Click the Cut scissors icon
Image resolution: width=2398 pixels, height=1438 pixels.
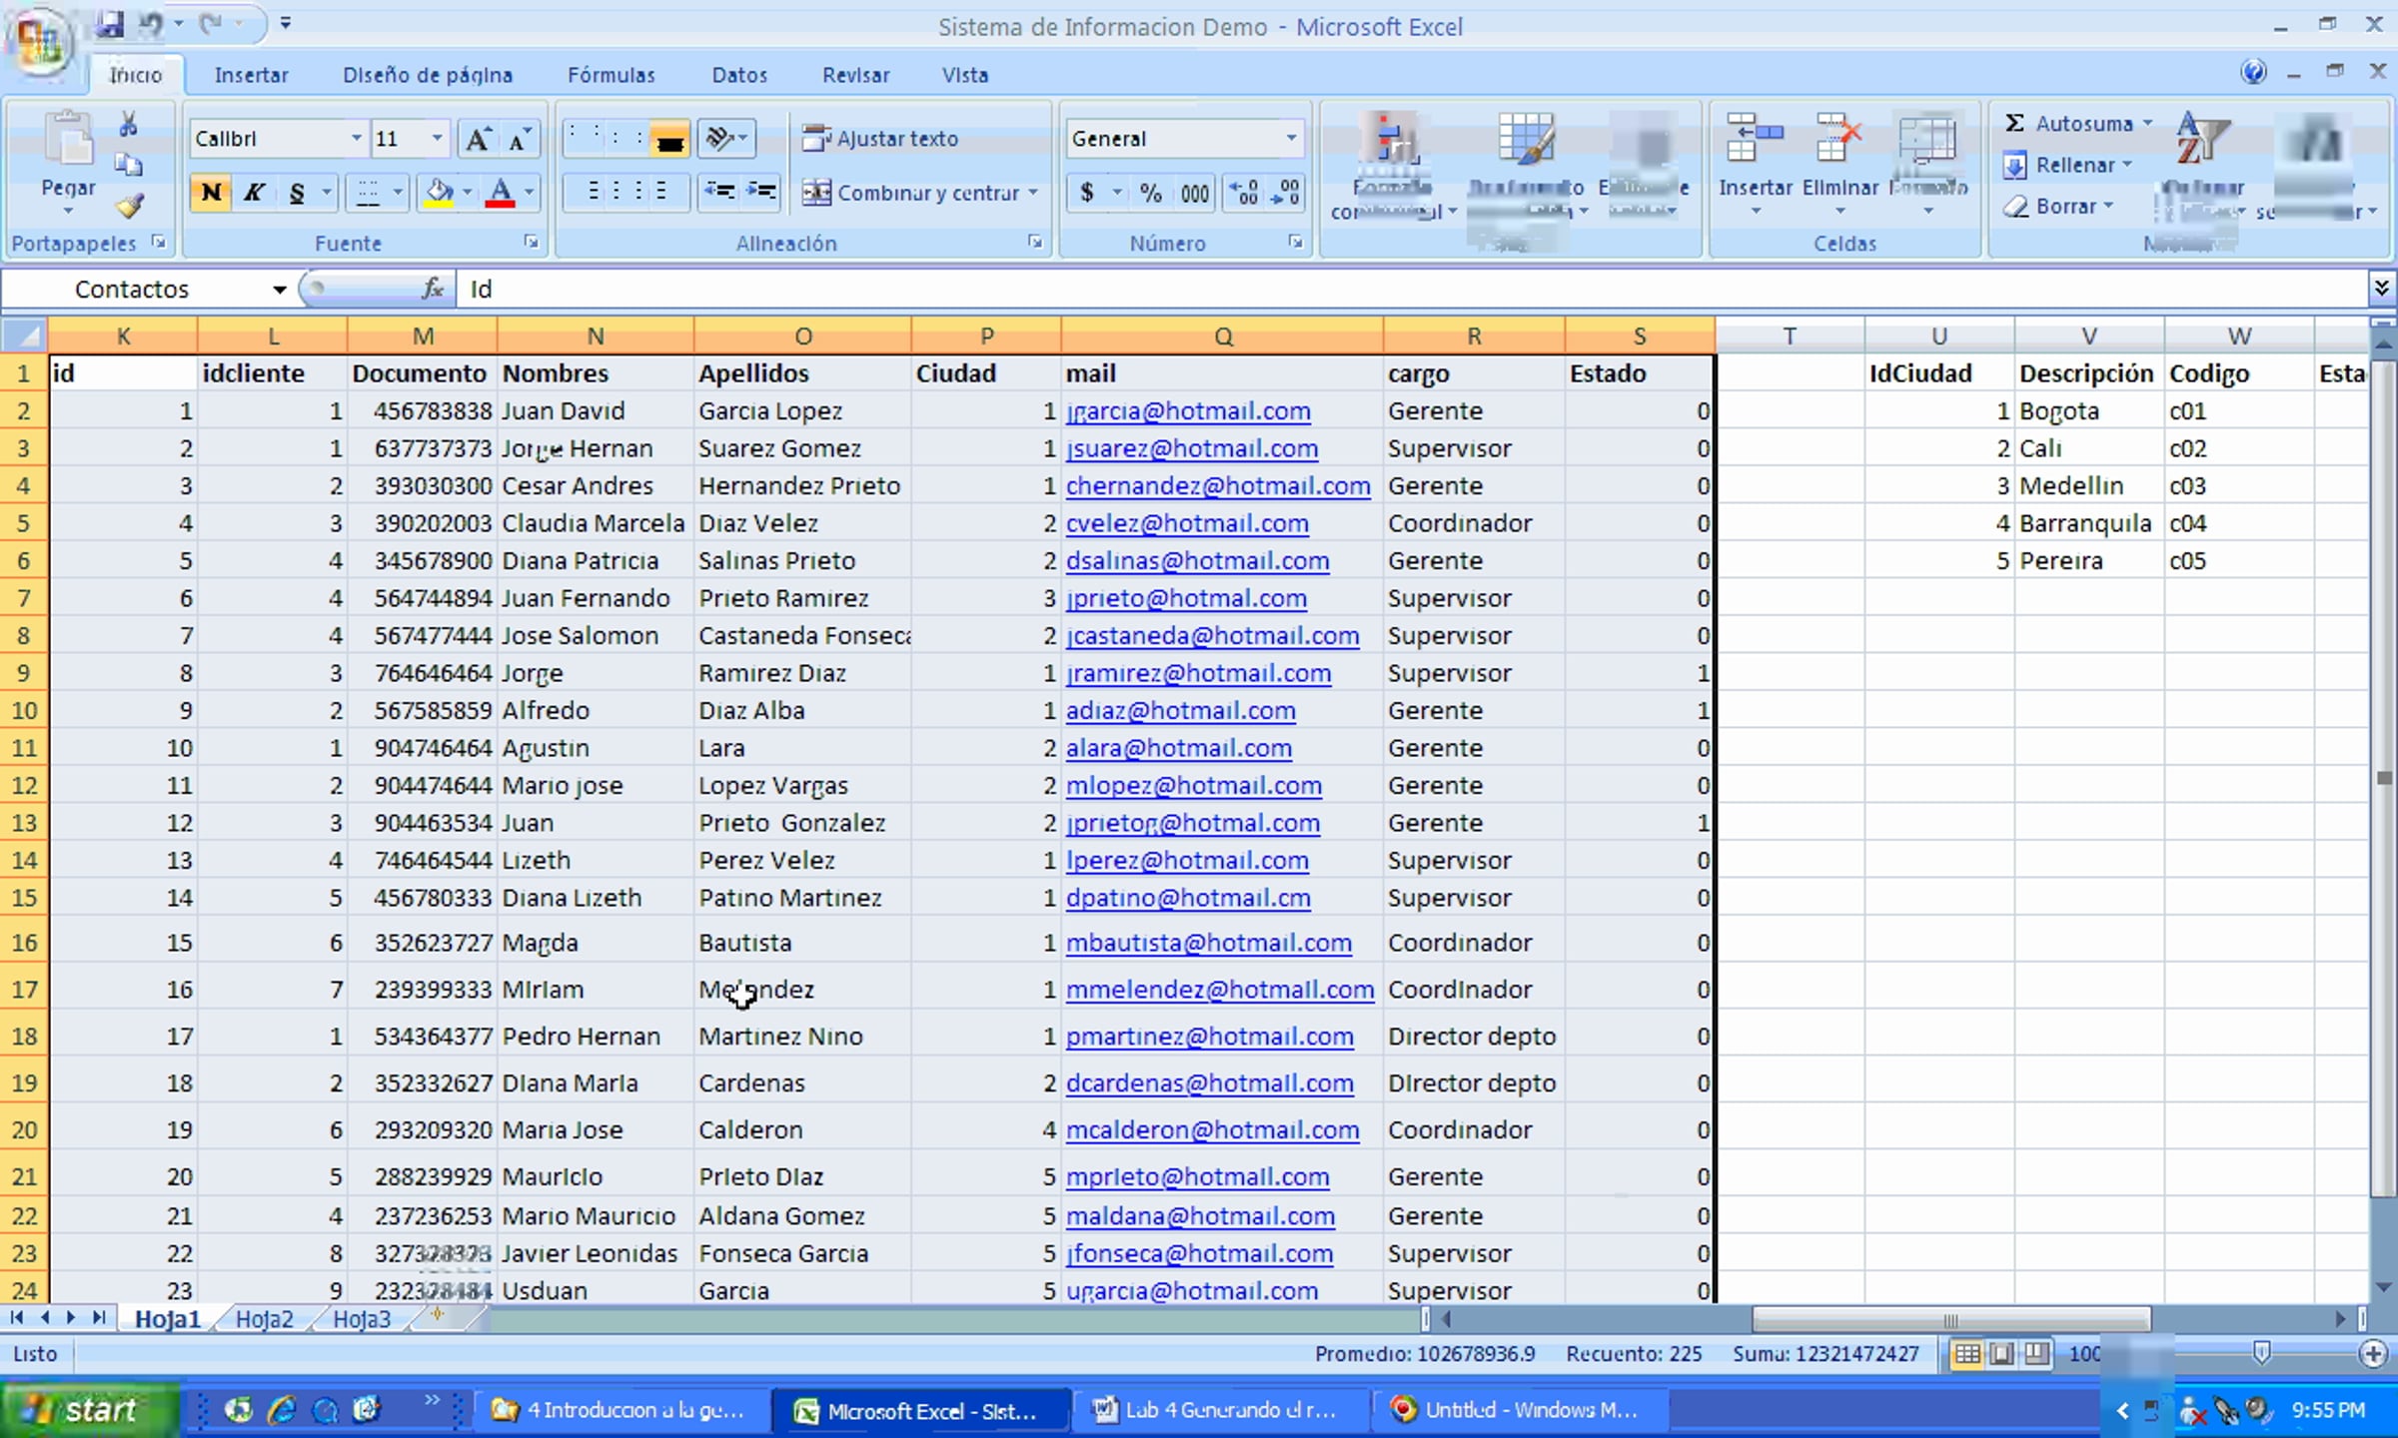(x=128, y=125)
